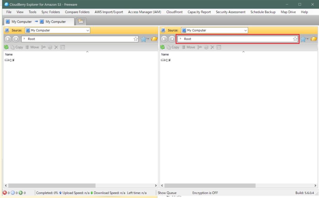Click the left pane green refresh icon
This screenshot has width=319, height=198.
6,47
